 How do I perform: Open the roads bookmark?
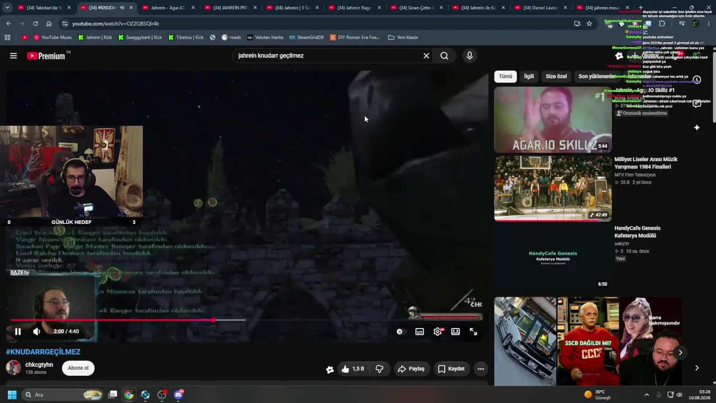tap(231, 38)
